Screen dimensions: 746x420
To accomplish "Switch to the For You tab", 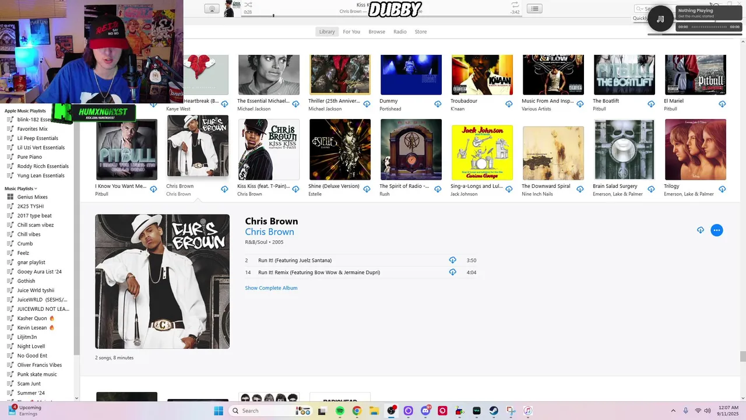I will point(351,32).
